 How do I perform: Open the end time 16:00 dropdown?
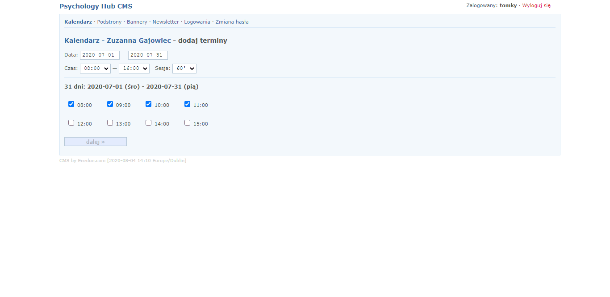point(134,69)
